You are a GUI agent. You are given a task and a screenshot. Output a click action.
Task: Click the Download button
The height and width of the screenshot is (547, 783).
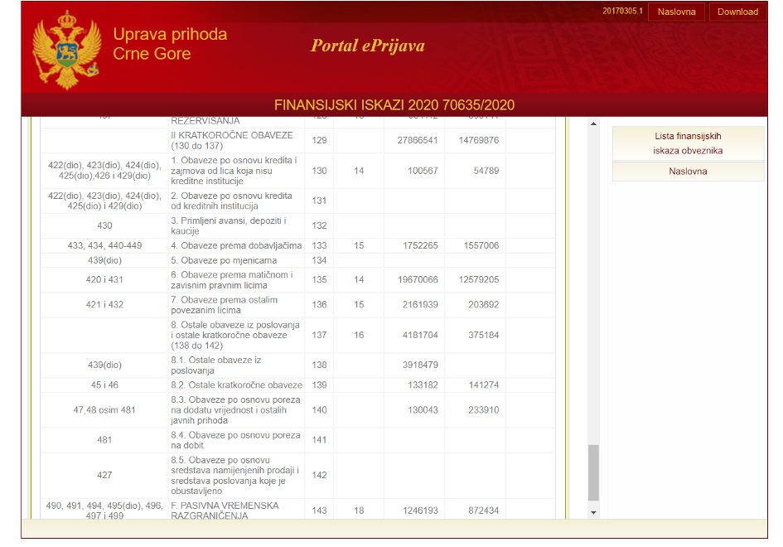[737, 12]
